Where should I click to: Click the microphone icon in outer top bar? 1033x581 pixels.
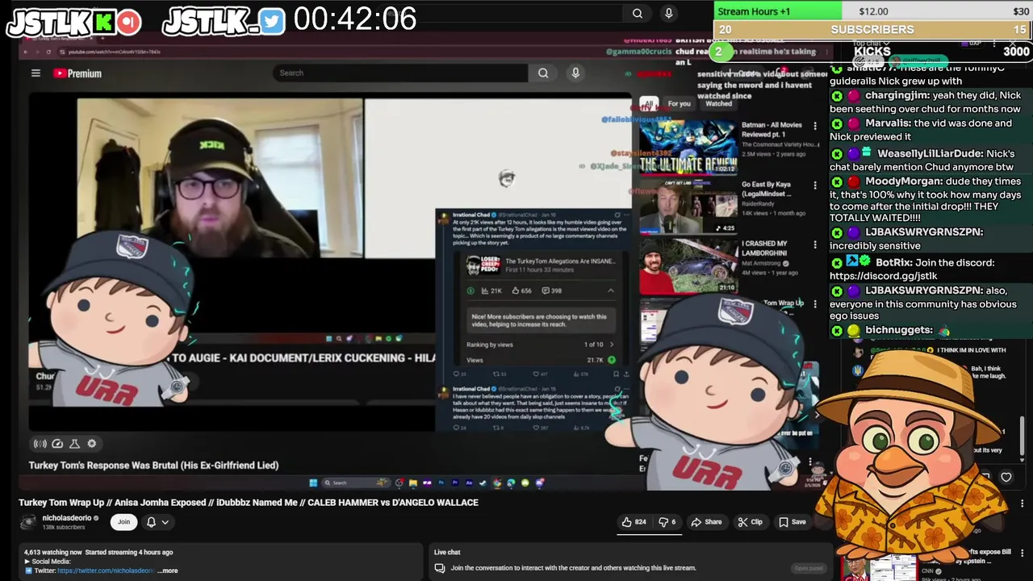[668, 13]
